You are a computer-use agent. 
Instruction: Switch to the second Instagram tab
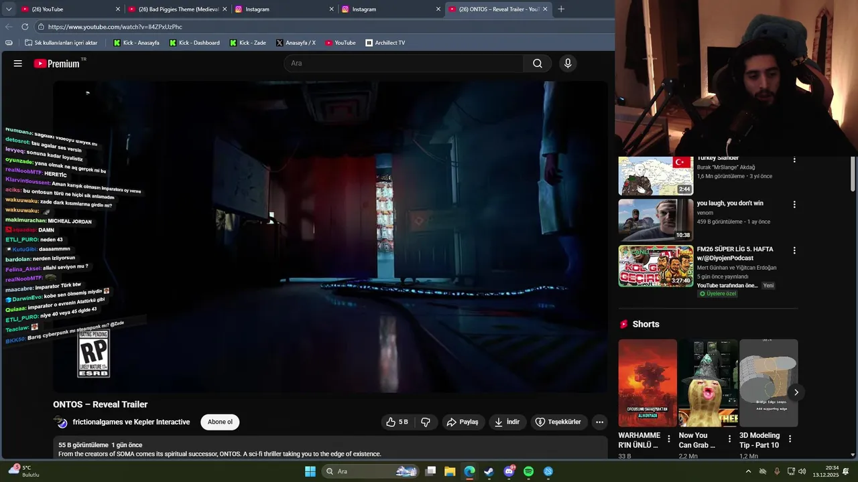pyautogui.click(x=391, y=9)
